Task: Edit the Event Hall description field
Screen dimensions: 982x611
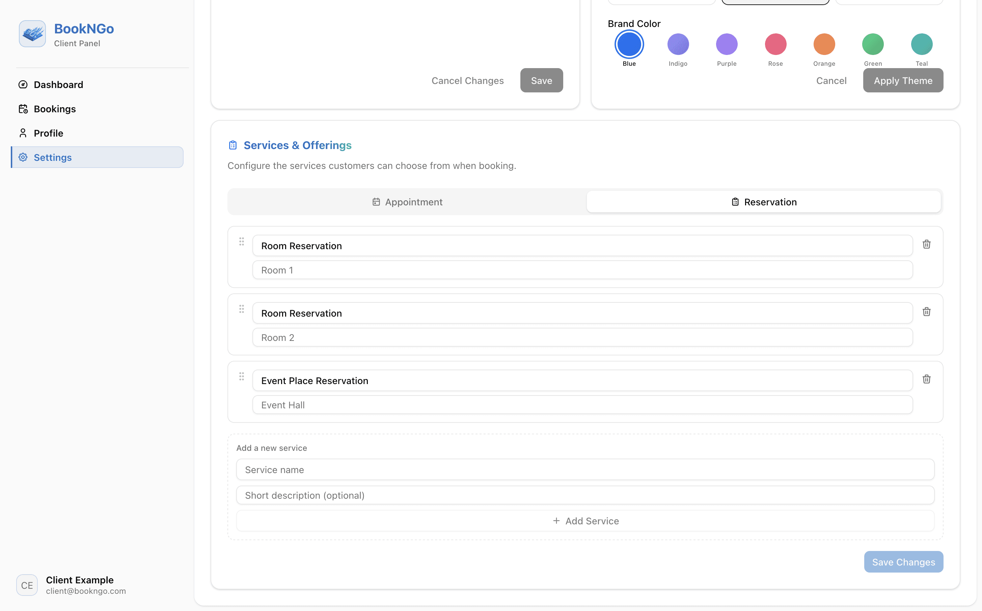Action: tap(582, 405)
